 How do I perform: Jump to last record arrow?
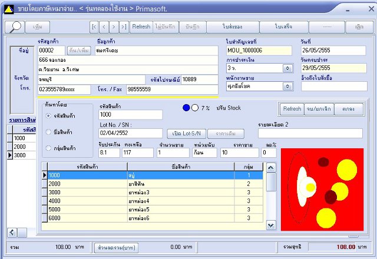coord(124,26)
